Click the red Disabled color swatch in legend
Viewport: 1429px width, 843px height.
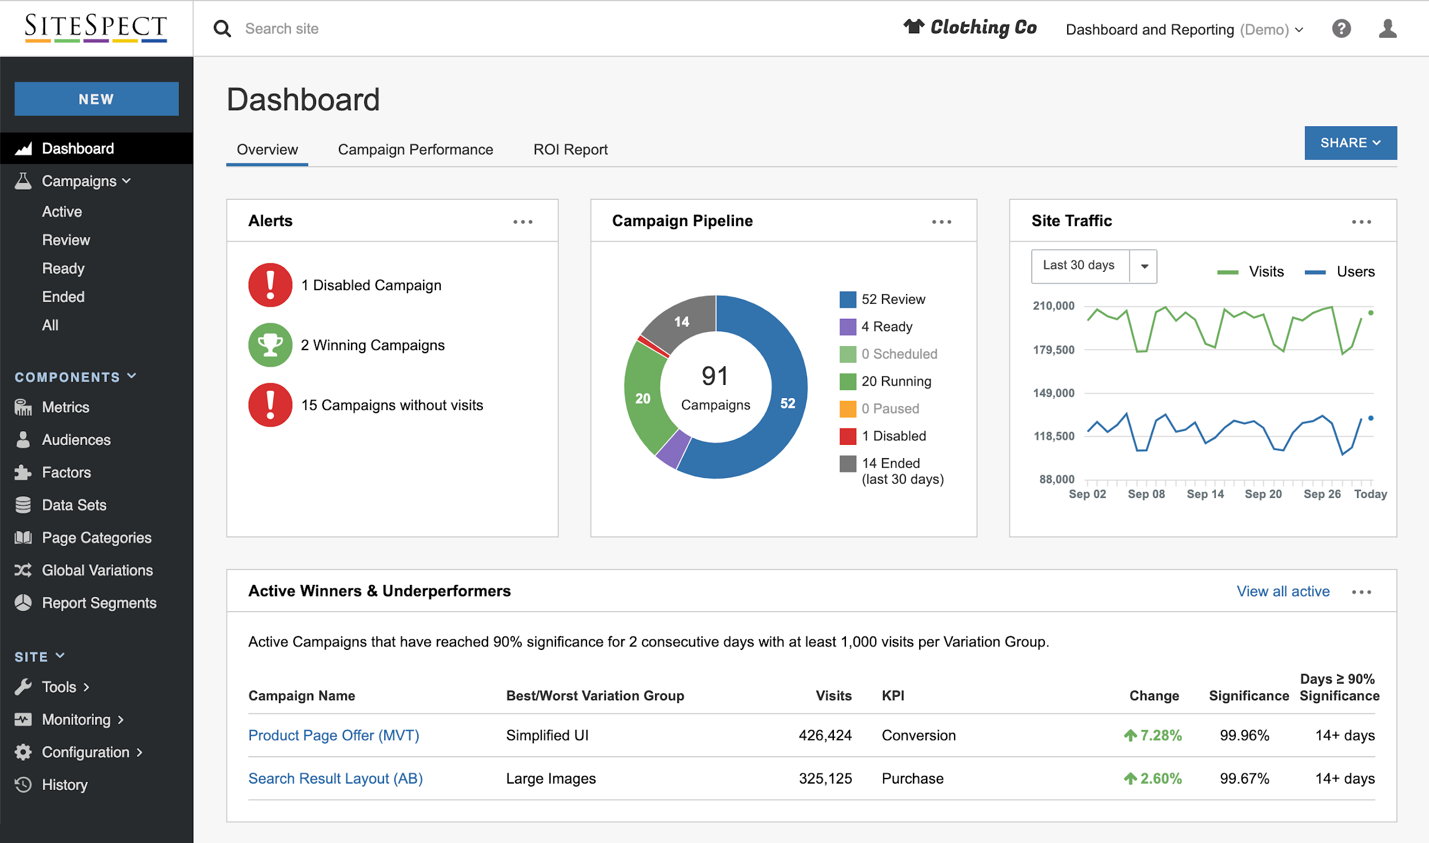point(848,436)
